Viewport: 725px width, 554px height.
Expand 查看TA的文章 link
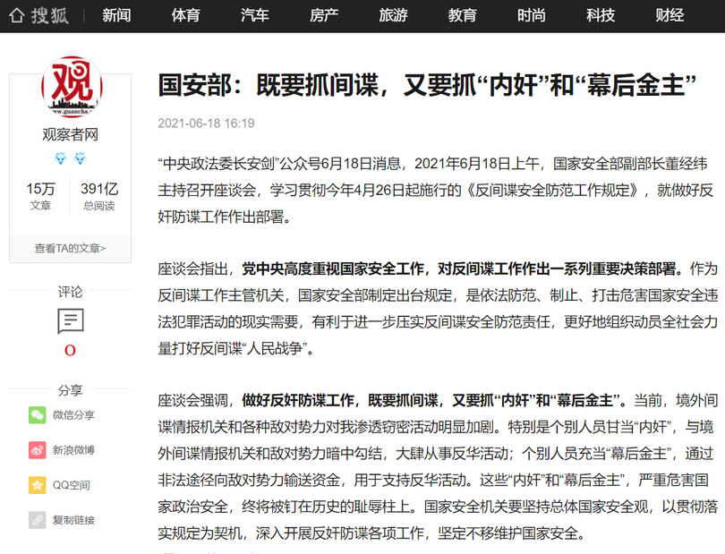pos(70,248)
